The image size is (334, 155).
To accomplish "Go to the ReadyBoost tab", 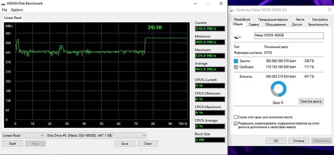I will tap(242, 19).
